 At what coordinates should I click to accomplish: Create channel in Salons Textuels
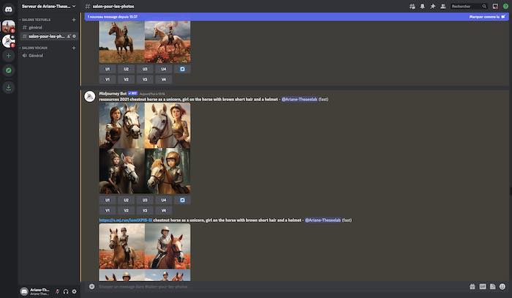tap(74, 20)
